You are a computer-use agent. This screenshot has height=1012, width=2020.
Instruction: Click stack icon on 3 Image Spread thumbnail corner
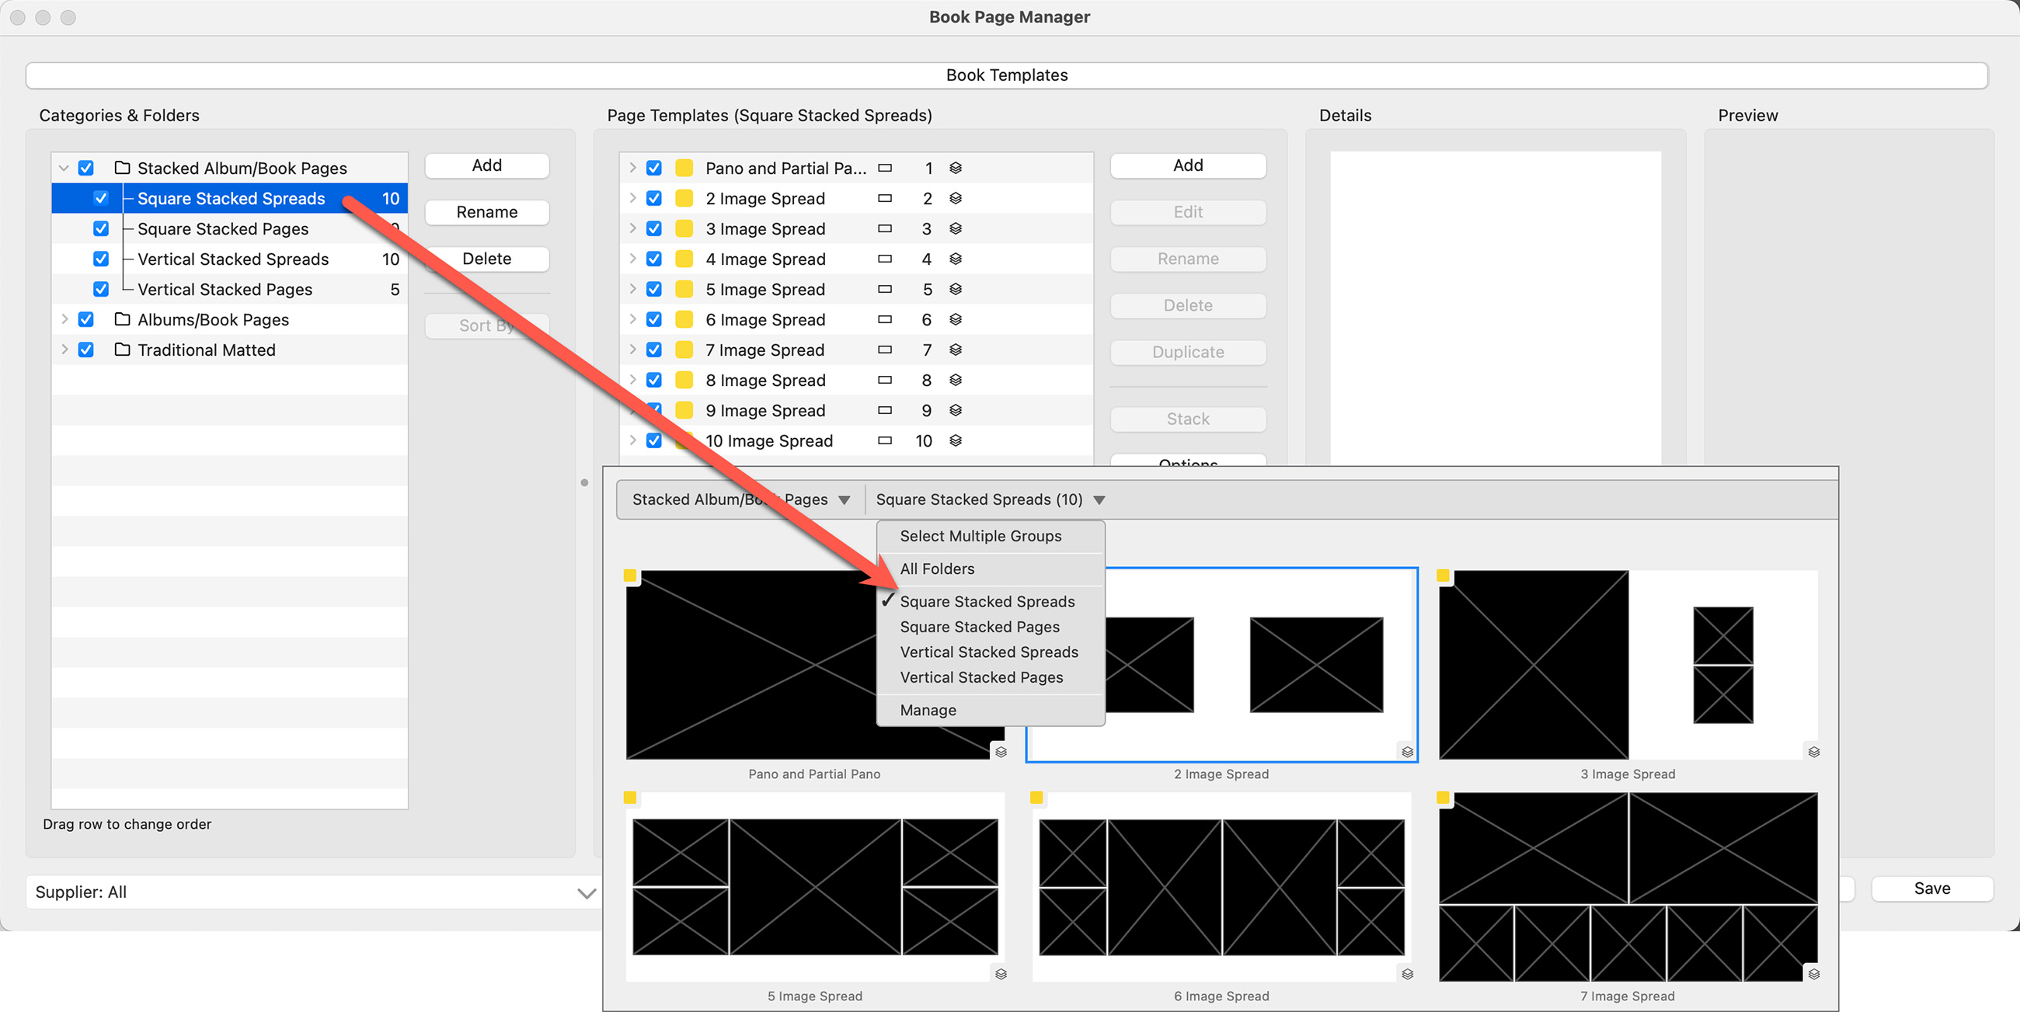tap(1813, 752)
